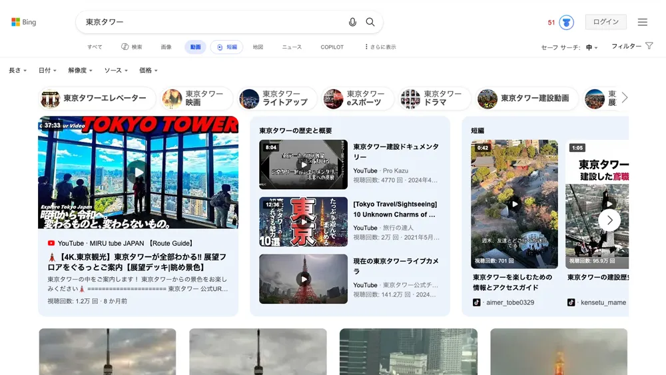Open bottom-row orange lit tower thumbnail
666x375 pixels.
pos(559,352)
